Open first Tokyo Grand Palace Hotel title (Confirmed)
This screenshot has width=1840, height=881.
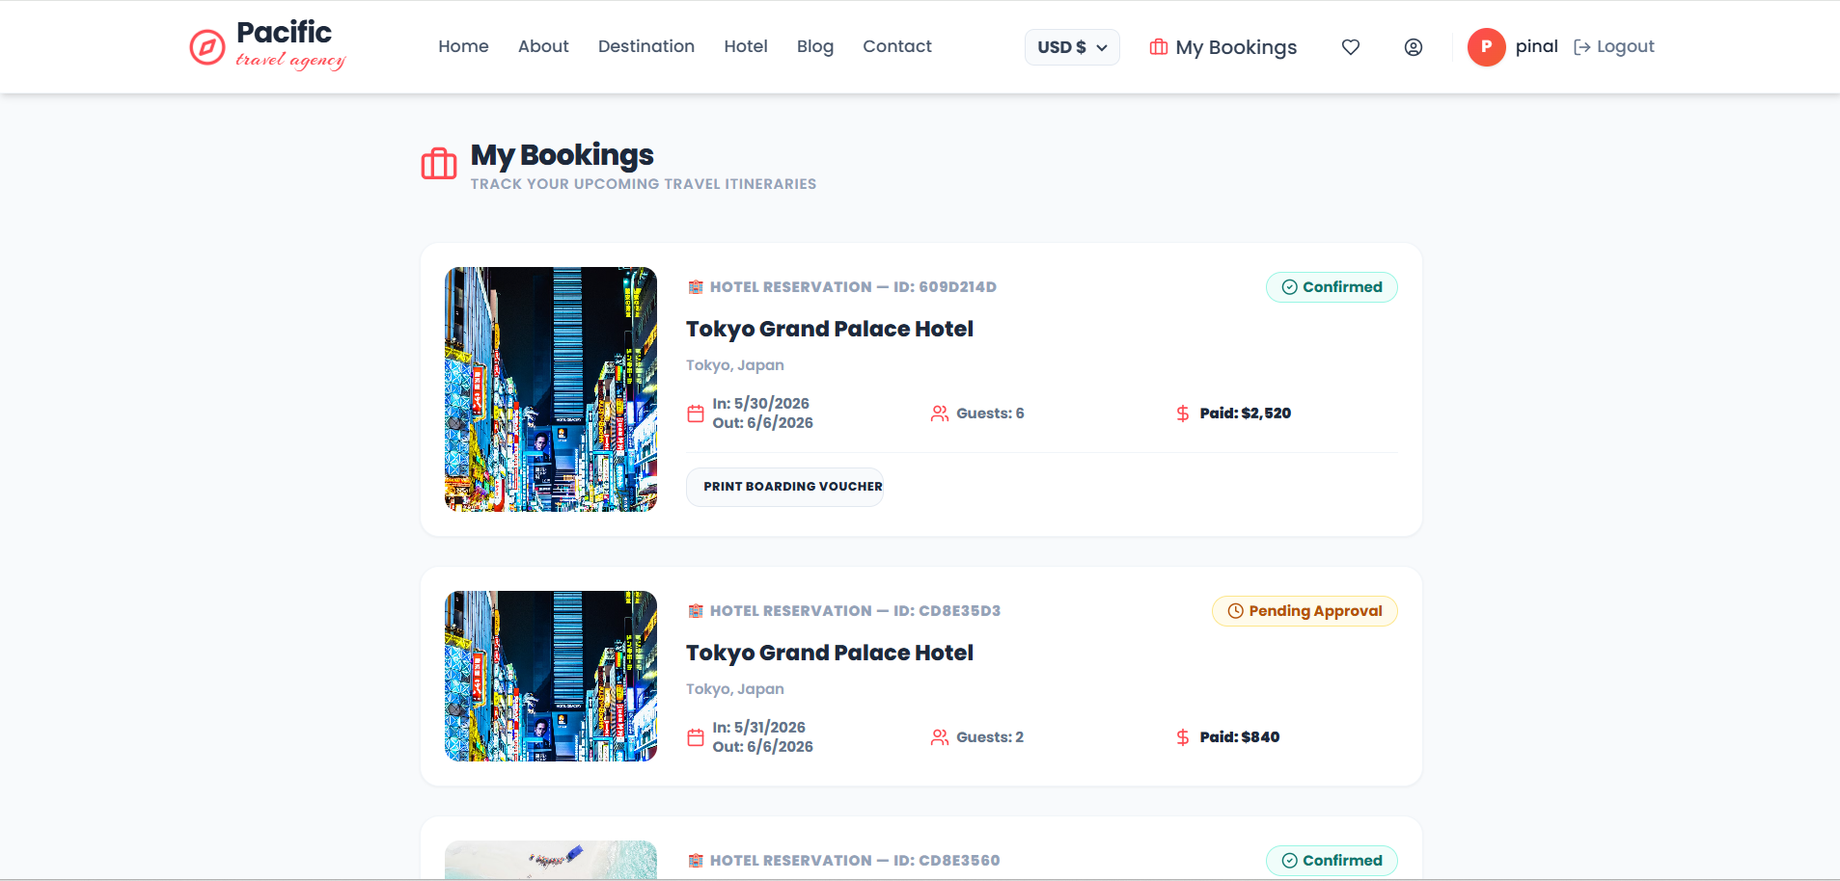tap(830, 329)
